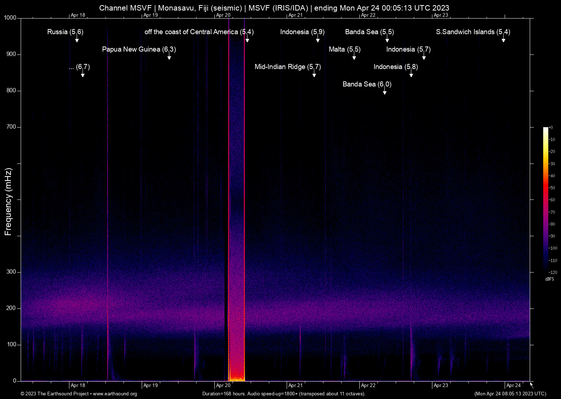Click the arrow below Indonesia (5.8)
This screenshot has width=561, height=399.
[x=411, y=74]
